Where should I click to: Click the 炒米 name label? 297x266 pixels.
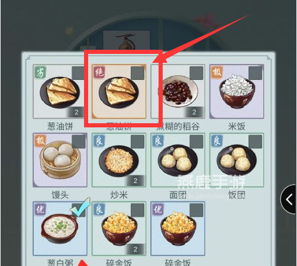(119, 195)
